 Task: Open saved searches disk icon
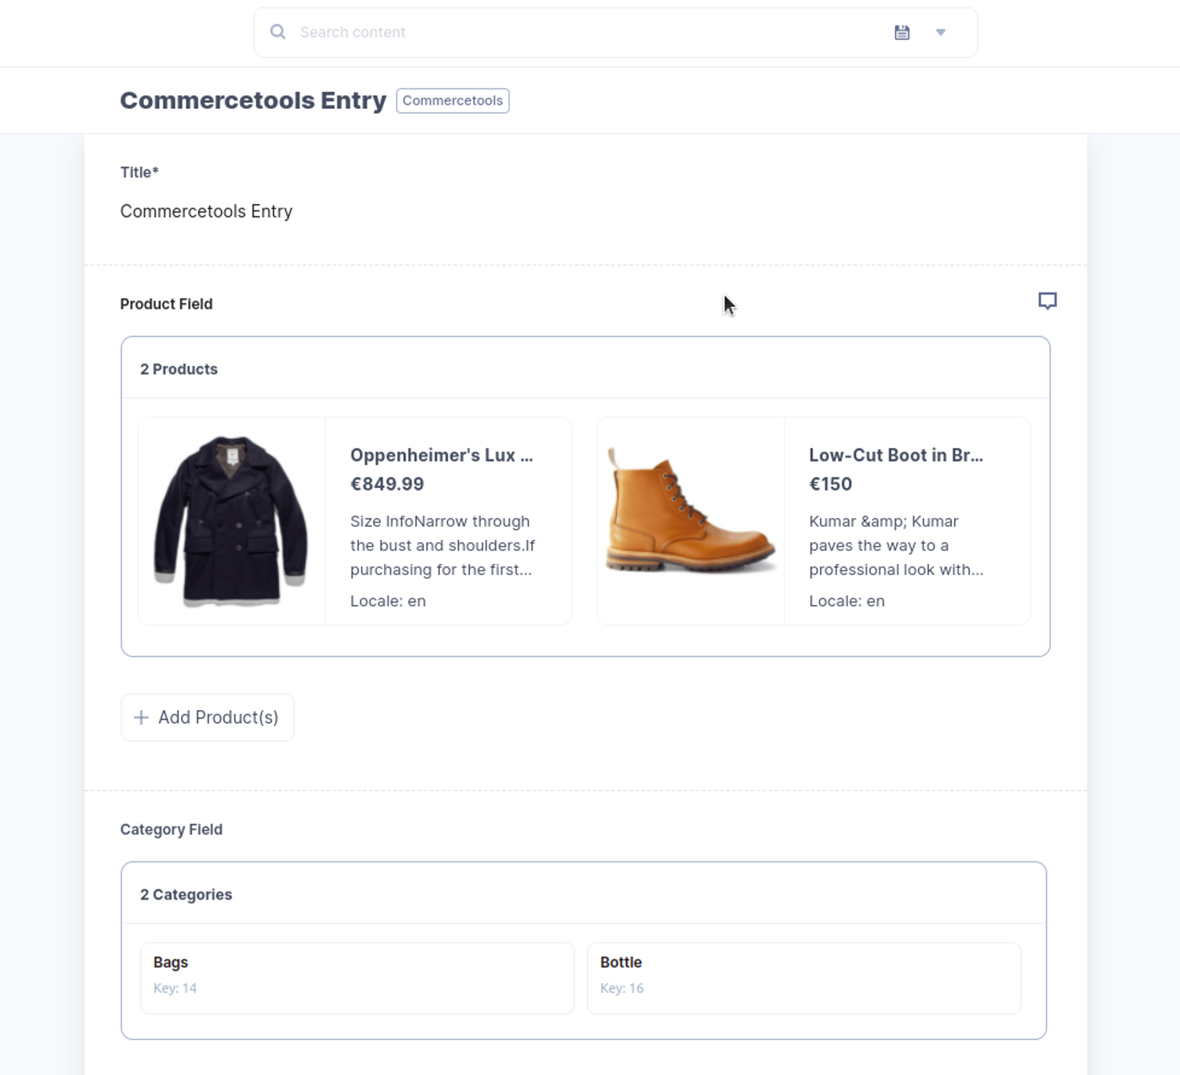click(x=902, y=32)
